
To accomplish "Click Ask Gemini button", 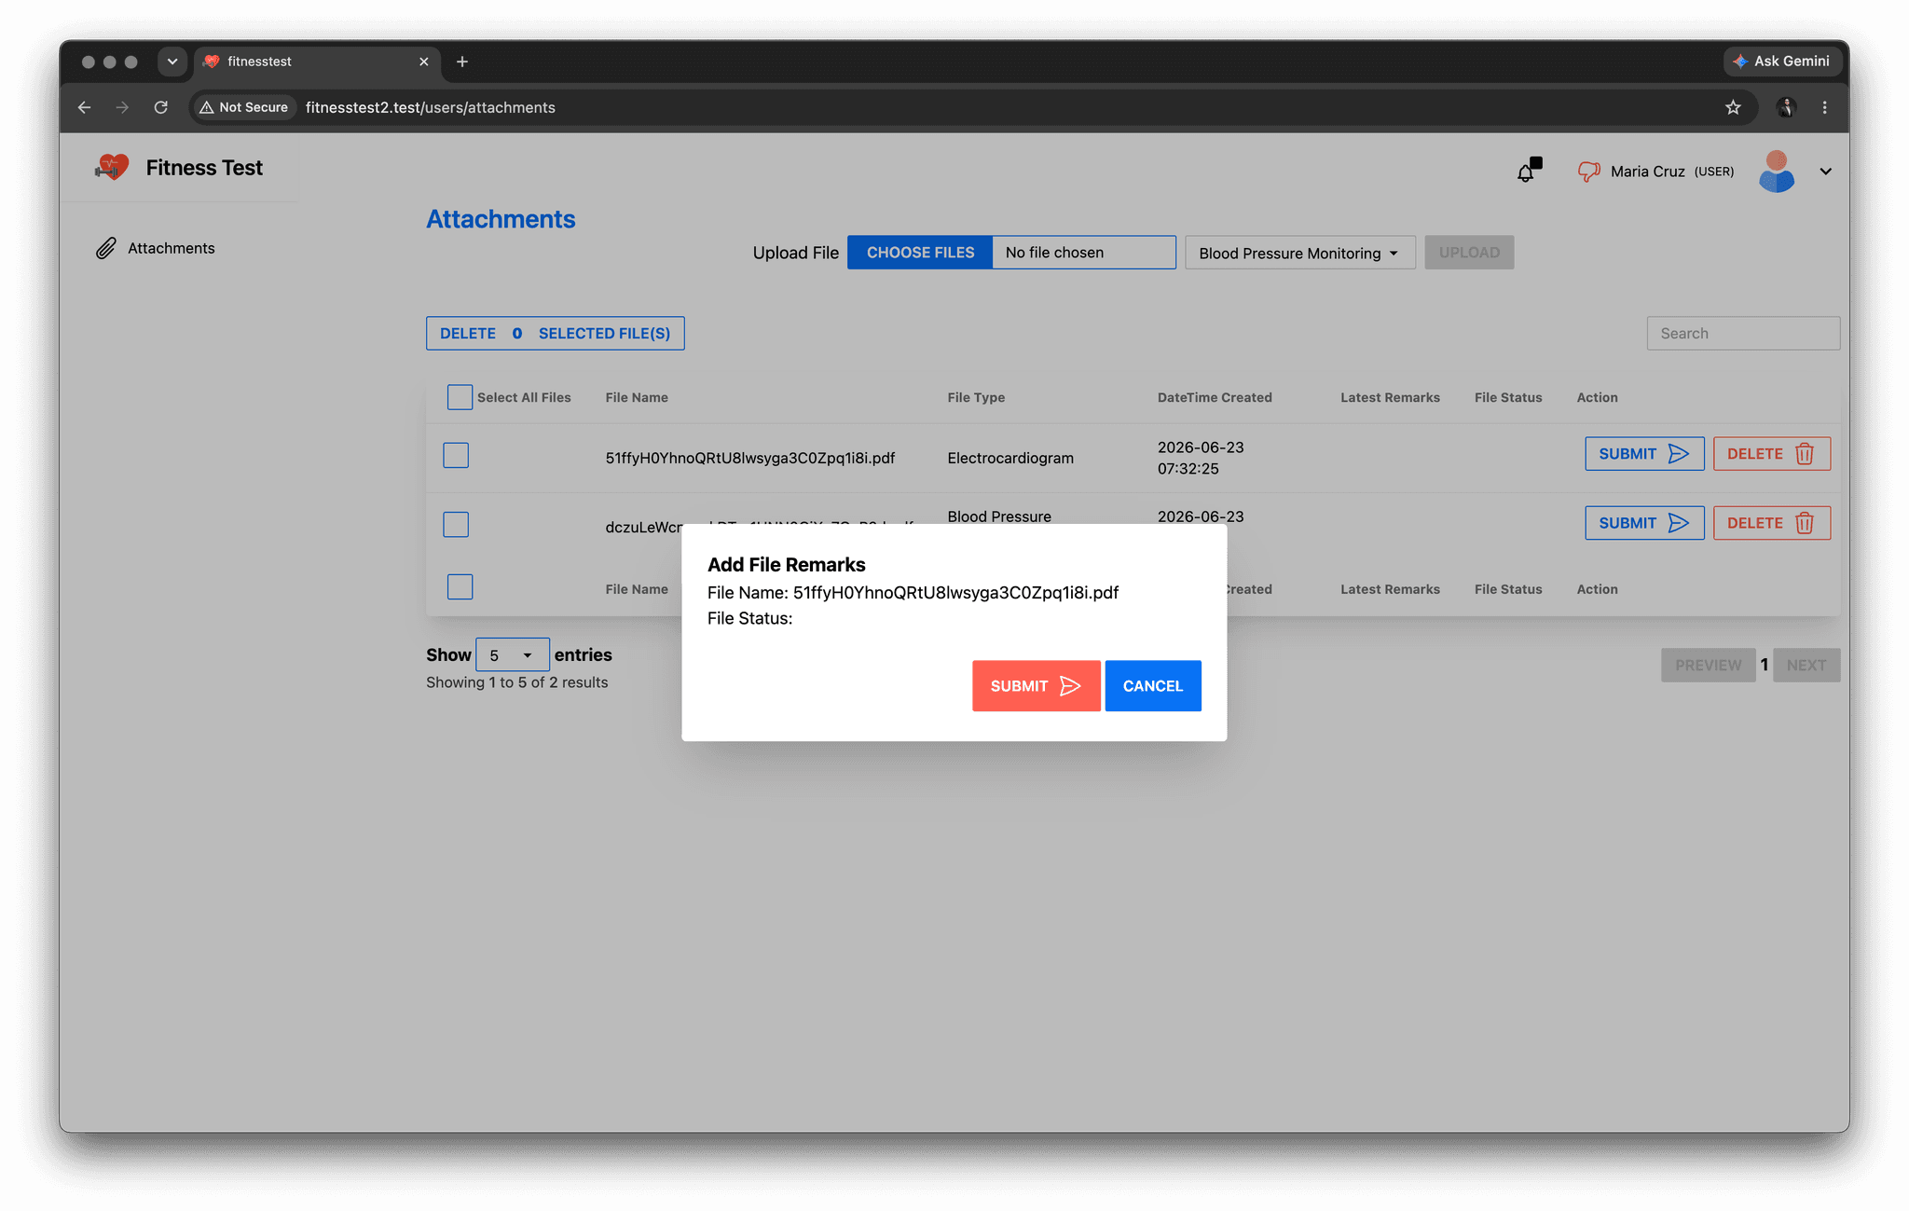I will click(x=1782, y=61).
